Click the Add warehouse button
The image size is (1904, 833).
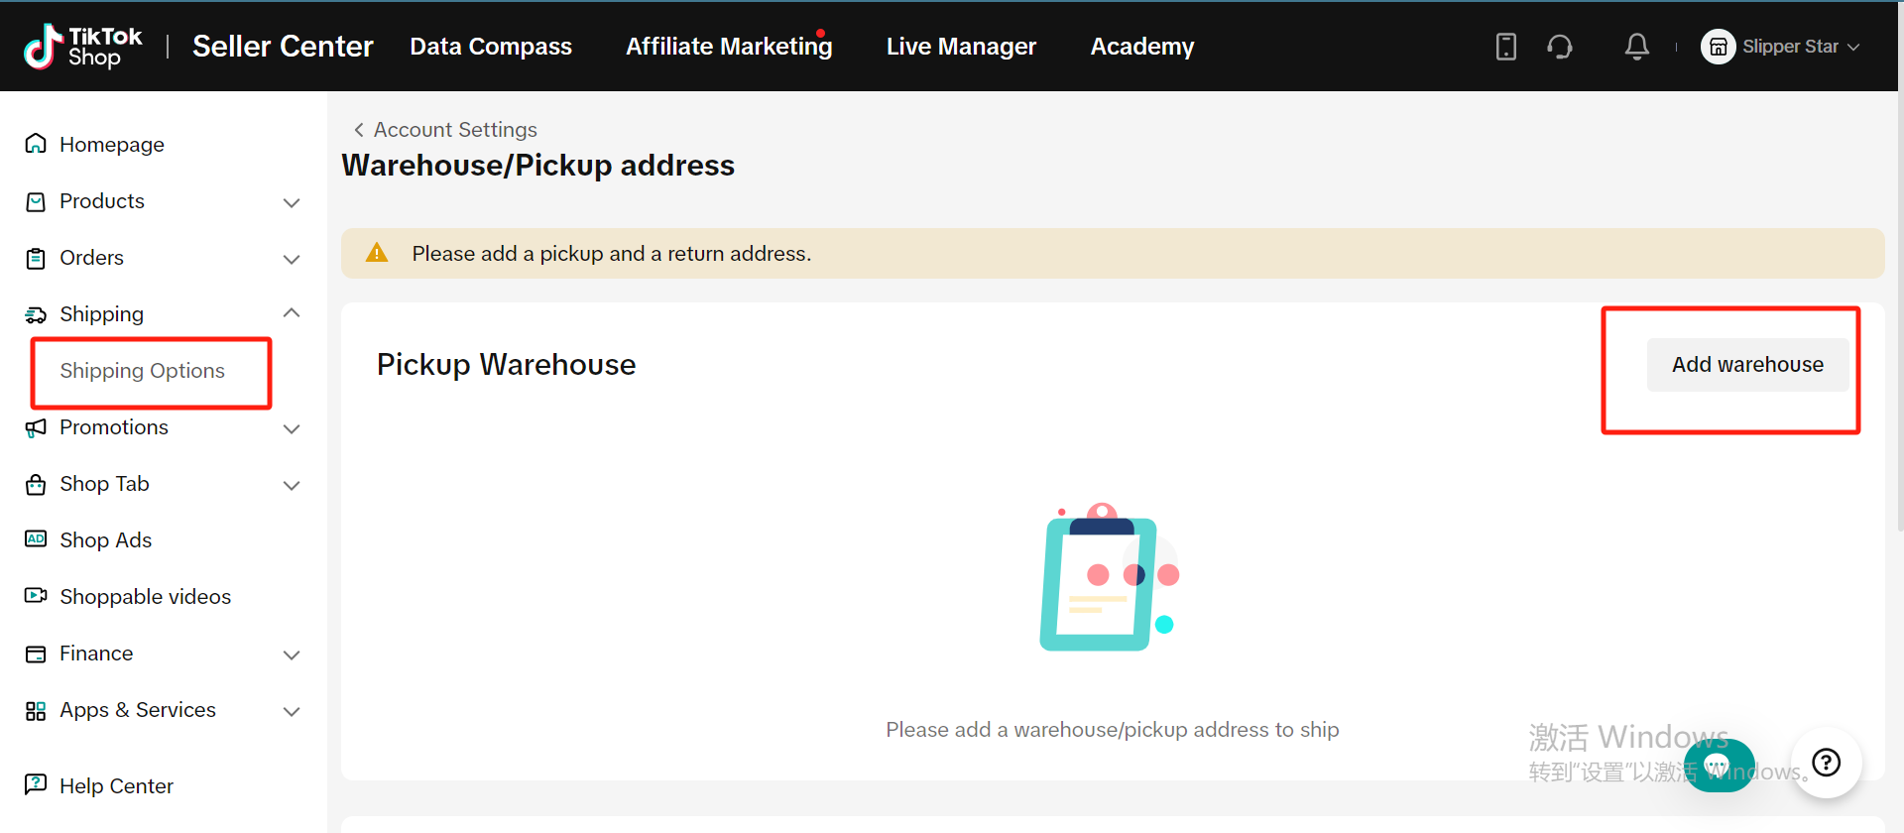pos(1746,365)
